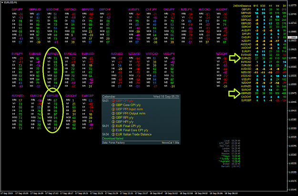Viewport: 298px width, 196px height.
Task: Click info icon beside EUR Final CPI y/y
Action: point(113,126)
